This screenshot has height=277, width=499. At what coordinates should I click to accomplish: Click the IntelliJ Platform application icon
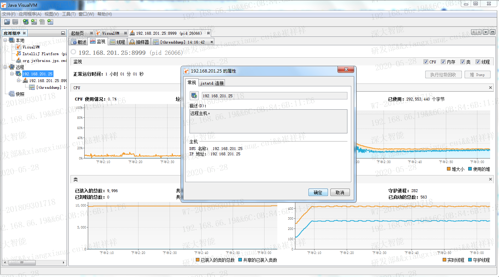[x=18, y=54]
